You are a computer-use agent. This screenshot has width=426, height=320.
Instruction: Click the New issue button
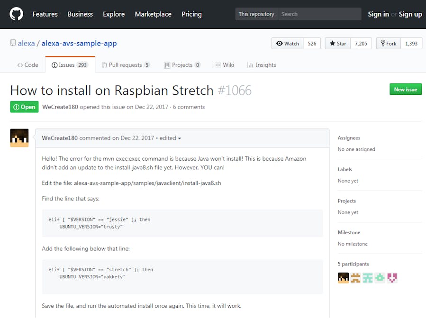[406, 89]
